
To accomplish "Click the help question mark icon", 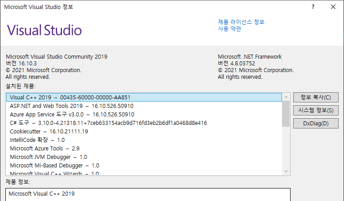I will coord(313,7).
